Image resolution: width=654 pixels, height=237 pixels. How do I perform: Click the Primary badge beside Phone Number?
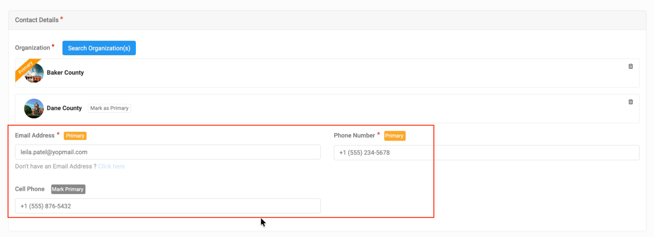tap(394, 136)
